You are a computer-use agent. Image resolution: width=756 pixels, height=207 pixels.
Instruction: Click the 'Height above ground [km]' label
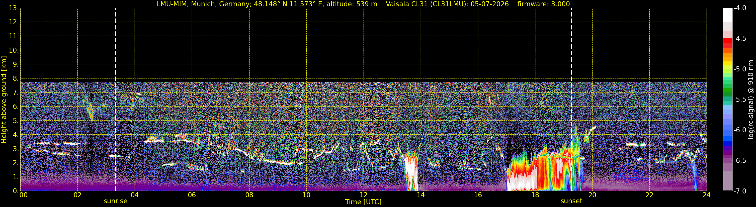click(4, 99)
